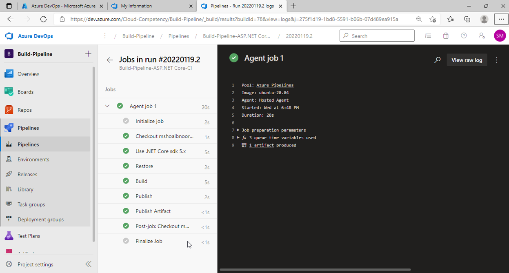Click the browser address bar URL
The height and width of the screenshot is (273, 509).
234,19
